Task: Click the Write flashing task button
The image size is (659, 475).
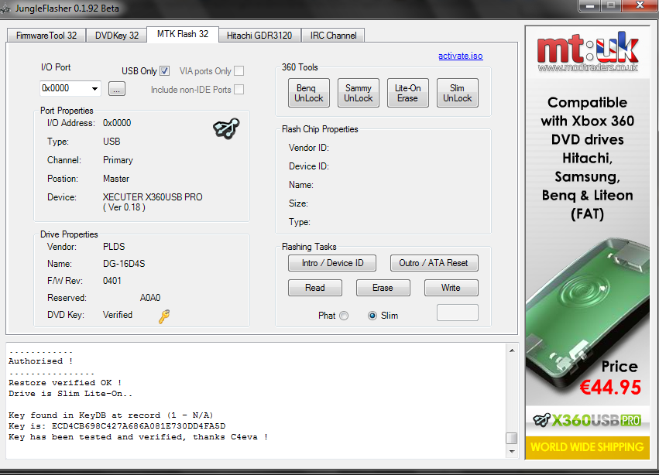Action: 451,288
